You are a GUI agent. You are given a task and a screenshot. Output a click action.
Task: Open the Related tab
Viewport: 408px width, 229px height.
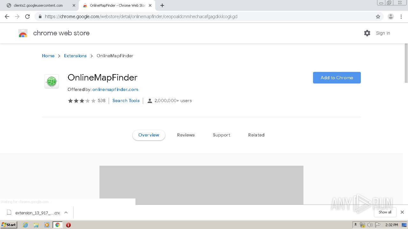[x=256, y=135]
